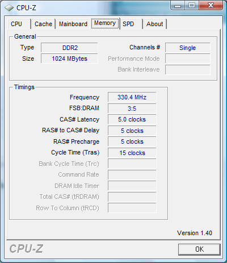Click the RAS# Precharge label
227x263 pixels.
(76, 141)
